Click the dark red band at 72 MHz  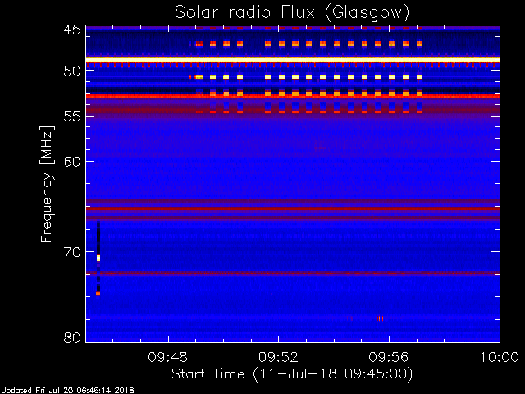pyautogui.click(x=293, y=273)
